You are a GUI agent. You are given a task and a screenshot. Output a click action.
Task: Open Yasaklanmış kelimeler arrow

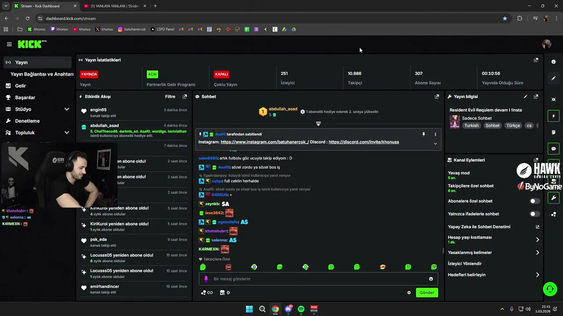point(537,253)
